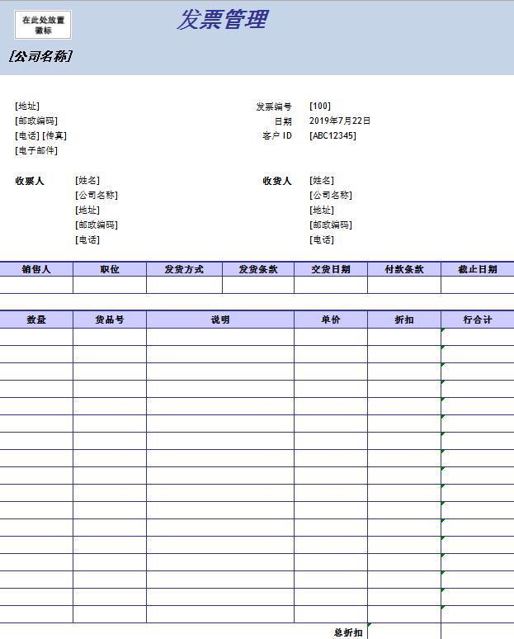Viewport: 514px width, 639px height.
Task: Select the invoice number [100] cell
Action: (x=320, y=106)
